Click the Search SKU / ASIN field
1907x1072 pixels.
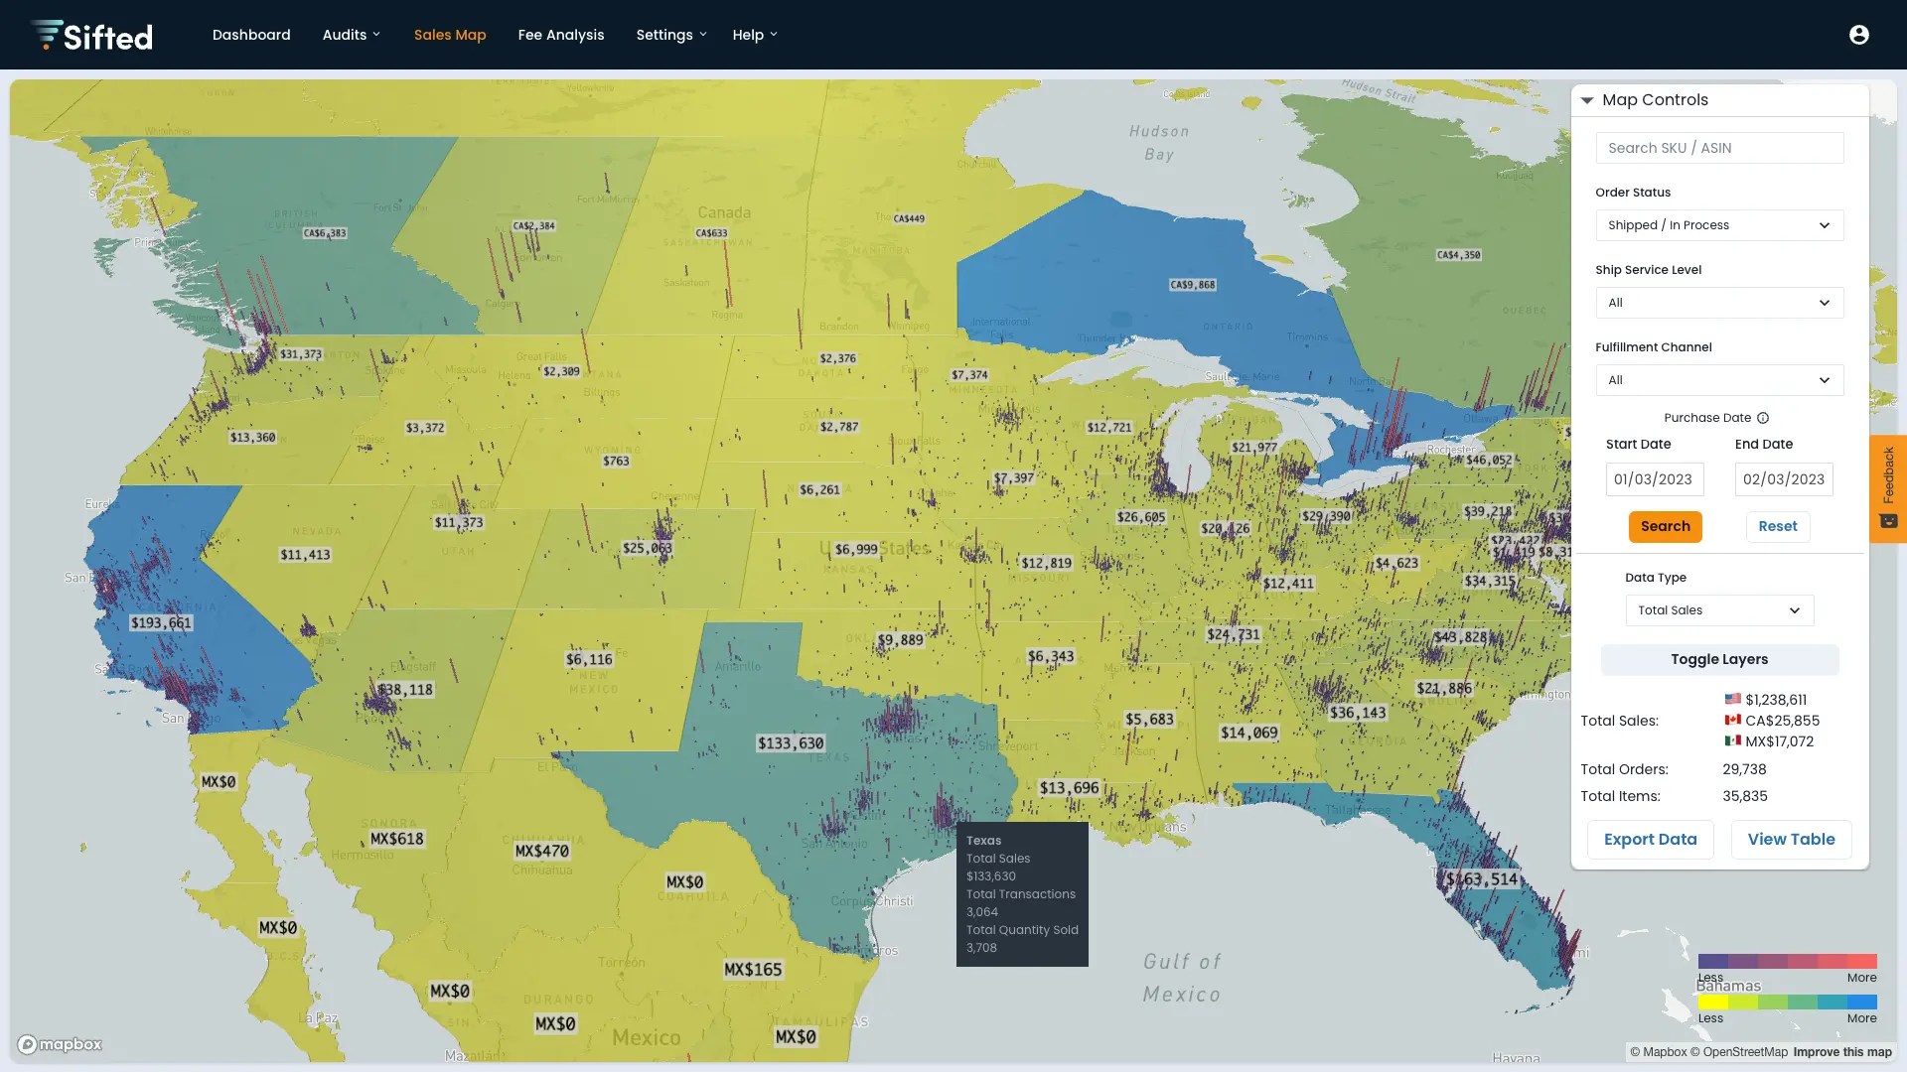point(1719,148)
